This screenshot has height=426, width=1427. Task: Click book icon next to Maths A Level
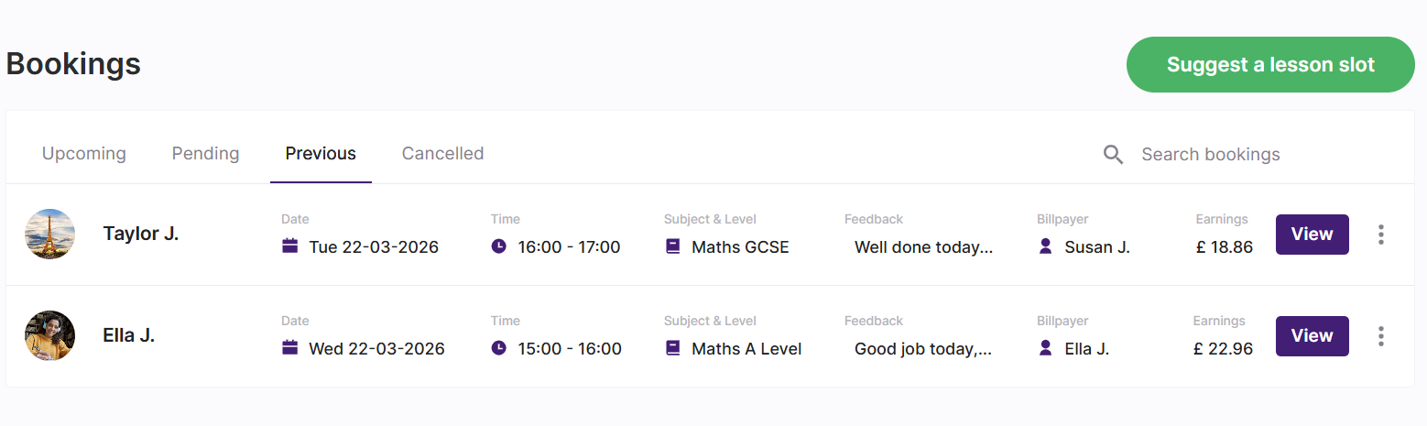coord(673,348)
